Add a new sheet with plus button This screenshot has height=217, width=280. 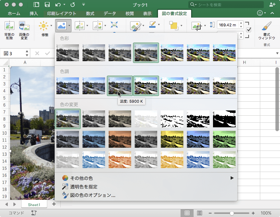tap(54, 204)
